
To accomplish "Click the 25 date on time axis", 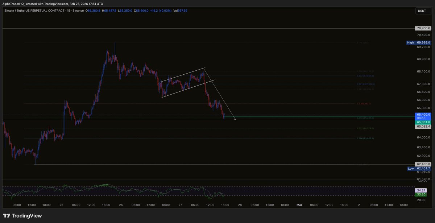I will pos(61,205).
